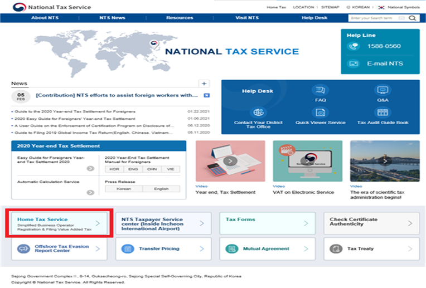Click the globe icon beside KOREAN
The image size is (426, 288).
[348, 7]
